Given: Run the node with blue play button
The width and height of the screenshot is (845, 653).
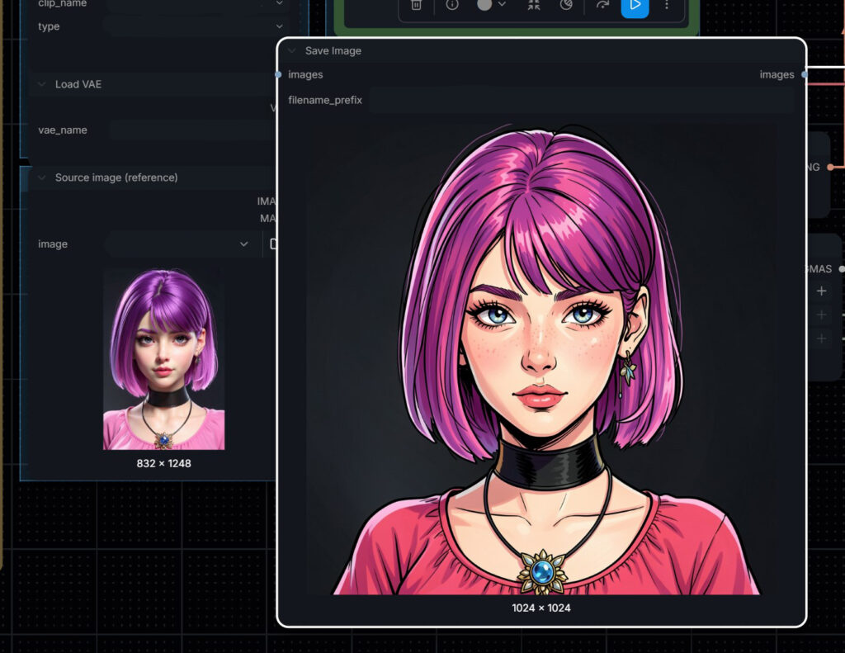Looking at the screenshot, I should [635, 7].
